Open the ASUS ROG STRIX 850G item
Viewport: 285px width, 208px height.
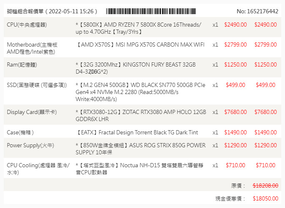click(140, 149)
